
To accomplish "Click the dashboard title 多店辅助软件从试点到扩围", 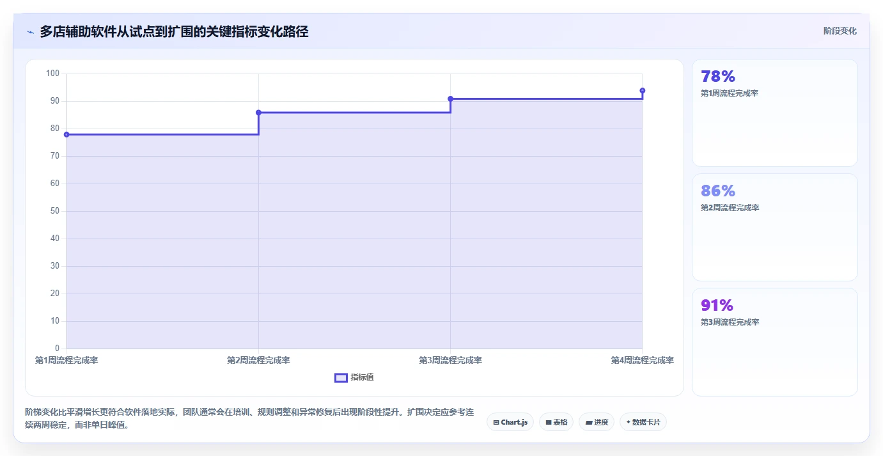I will (174, 31).
